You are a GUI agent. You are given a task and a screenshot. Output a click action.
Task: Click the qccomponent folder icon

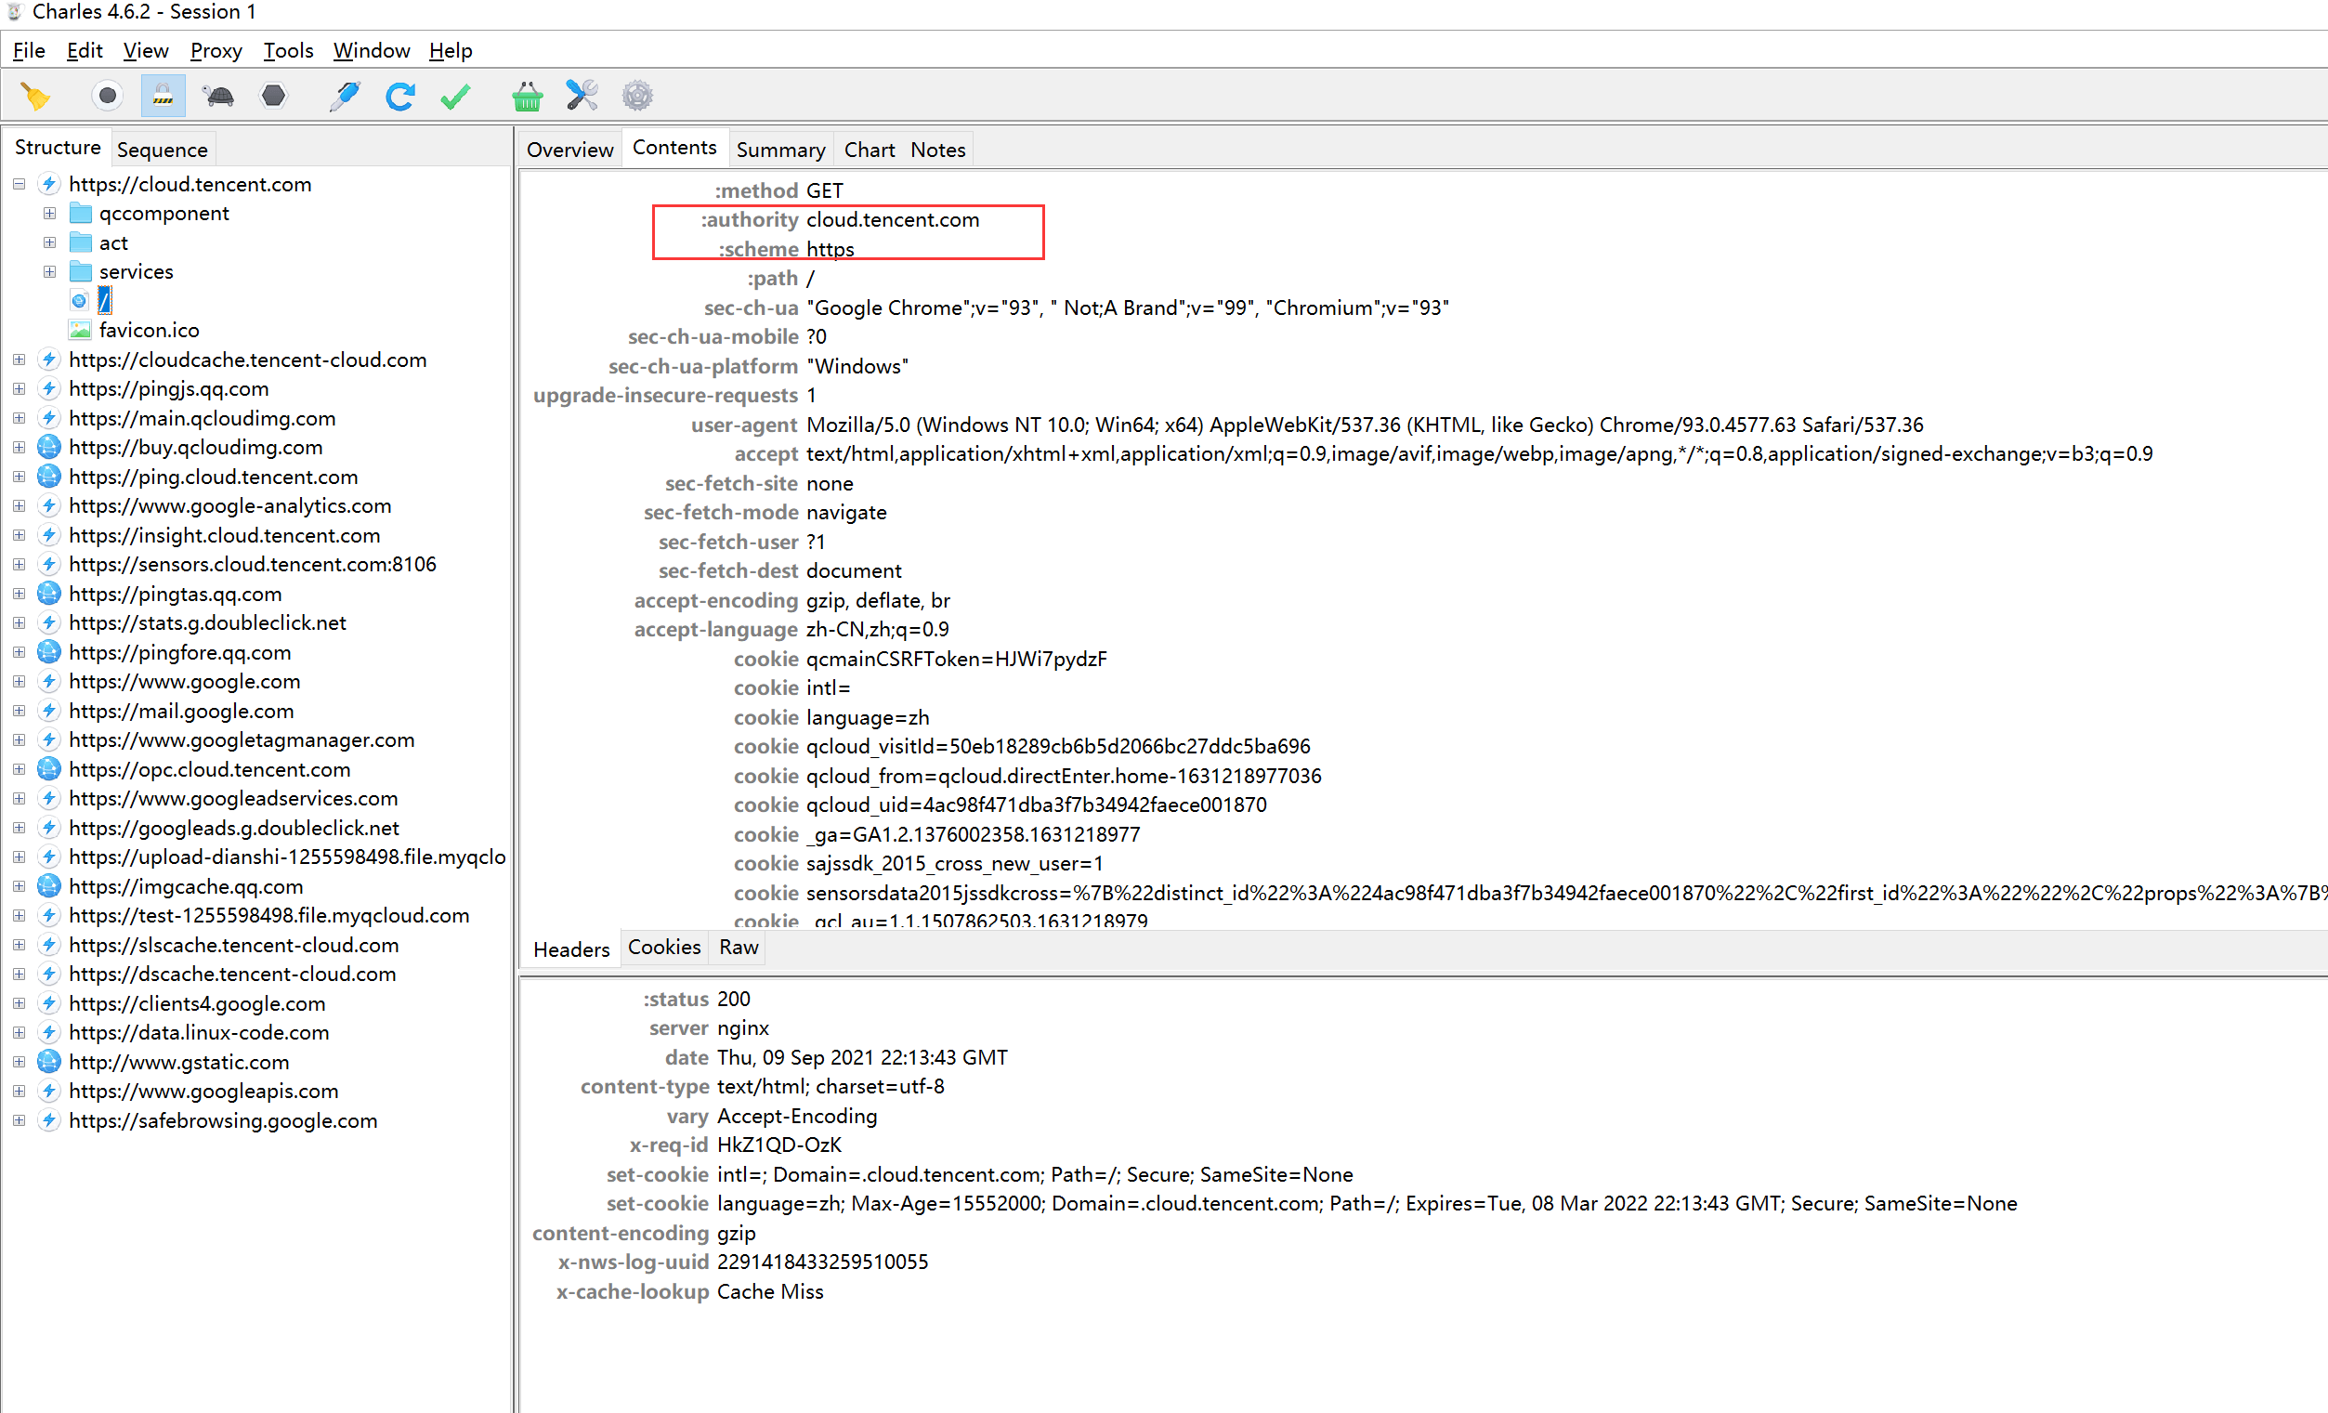pyautogui.click(x=80, y=214)
